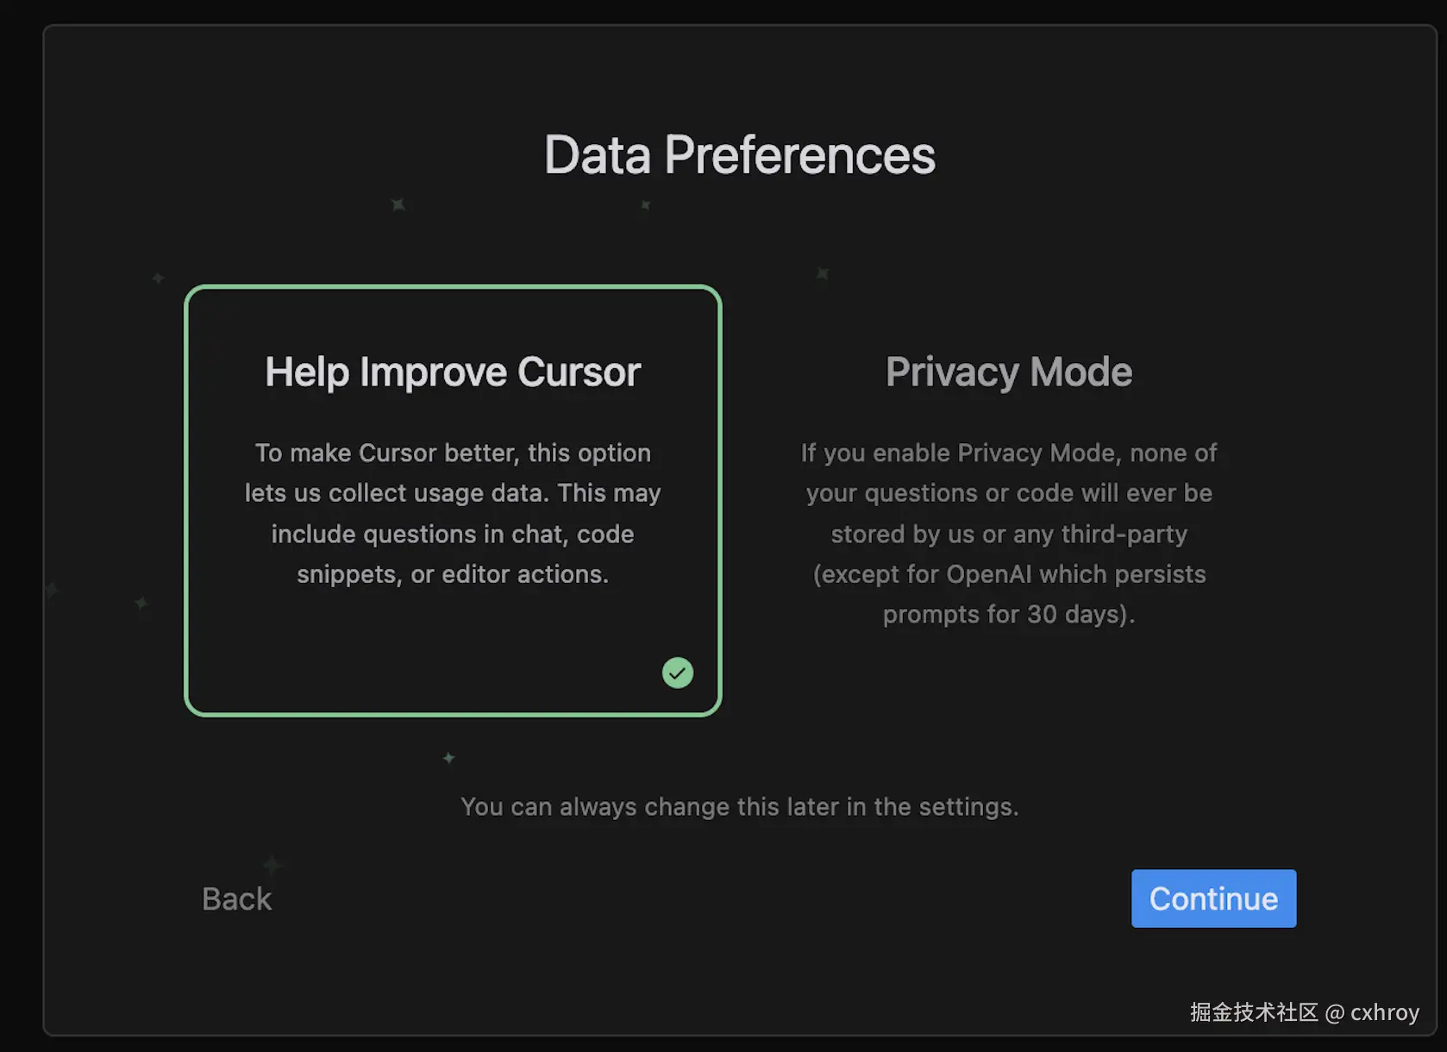The image size is (1447, 1052).
Task: Click the sparkle outside the green card's top-left corner
Action: pos(158,278)
